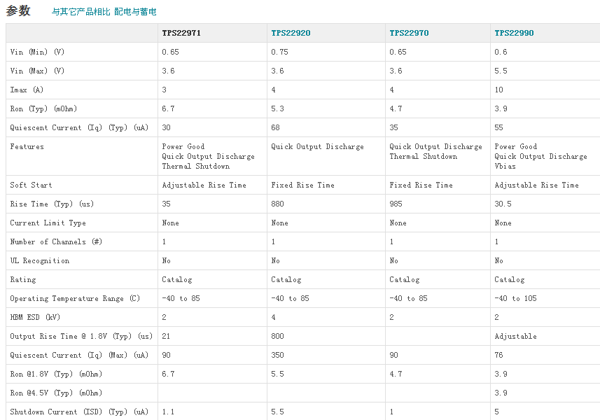Click the 参数 section heading
600x420 pixels.
18,10
